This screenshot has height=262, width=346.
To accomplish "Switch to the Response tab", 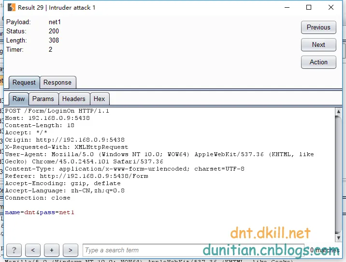I will pyautogui.click(x=58, y=83).
